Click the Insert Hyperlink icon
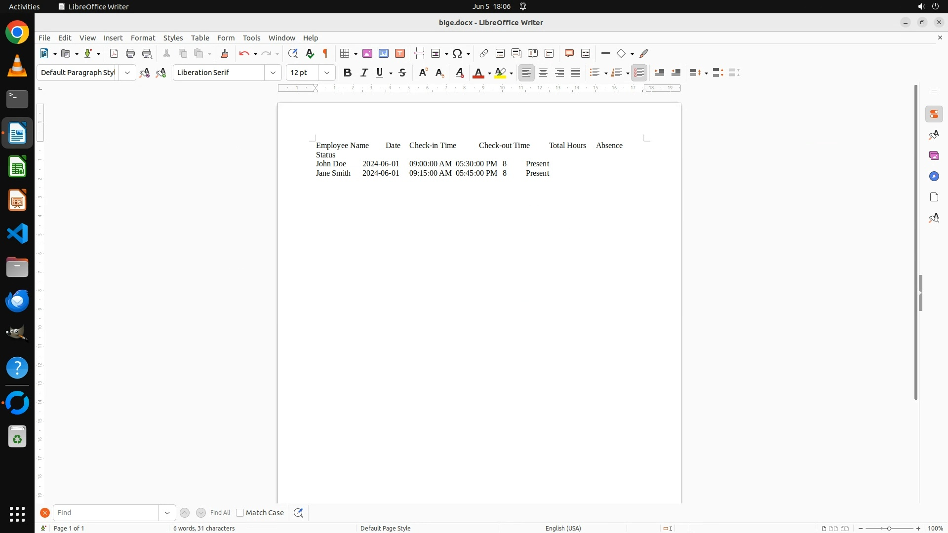The width and height of the screenshot is (948, 533). click(484, 53)
